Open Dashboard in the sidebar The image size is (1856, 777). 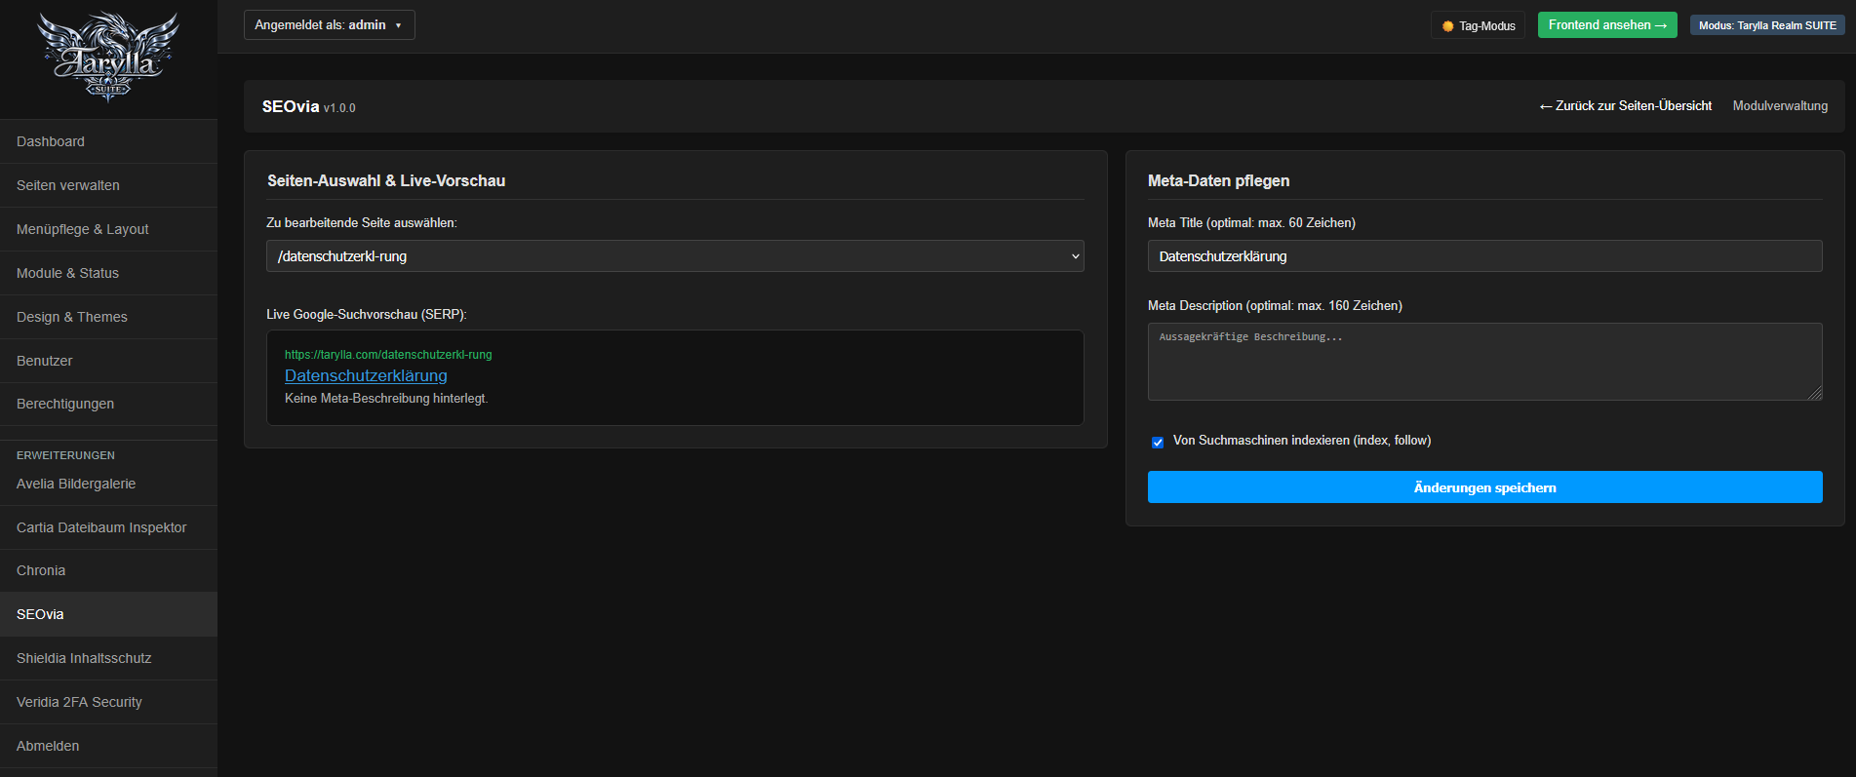click(108, 141)
